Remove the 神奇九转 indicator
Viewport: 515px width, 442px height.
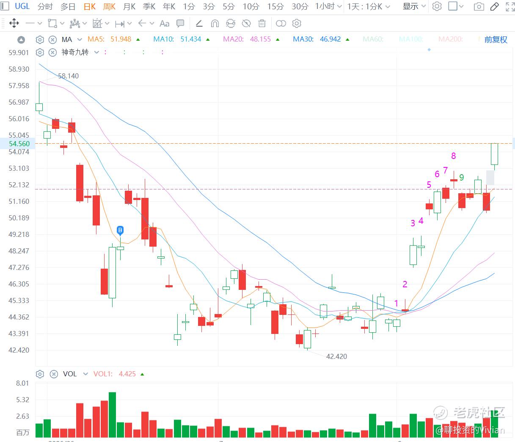[52, 53]
